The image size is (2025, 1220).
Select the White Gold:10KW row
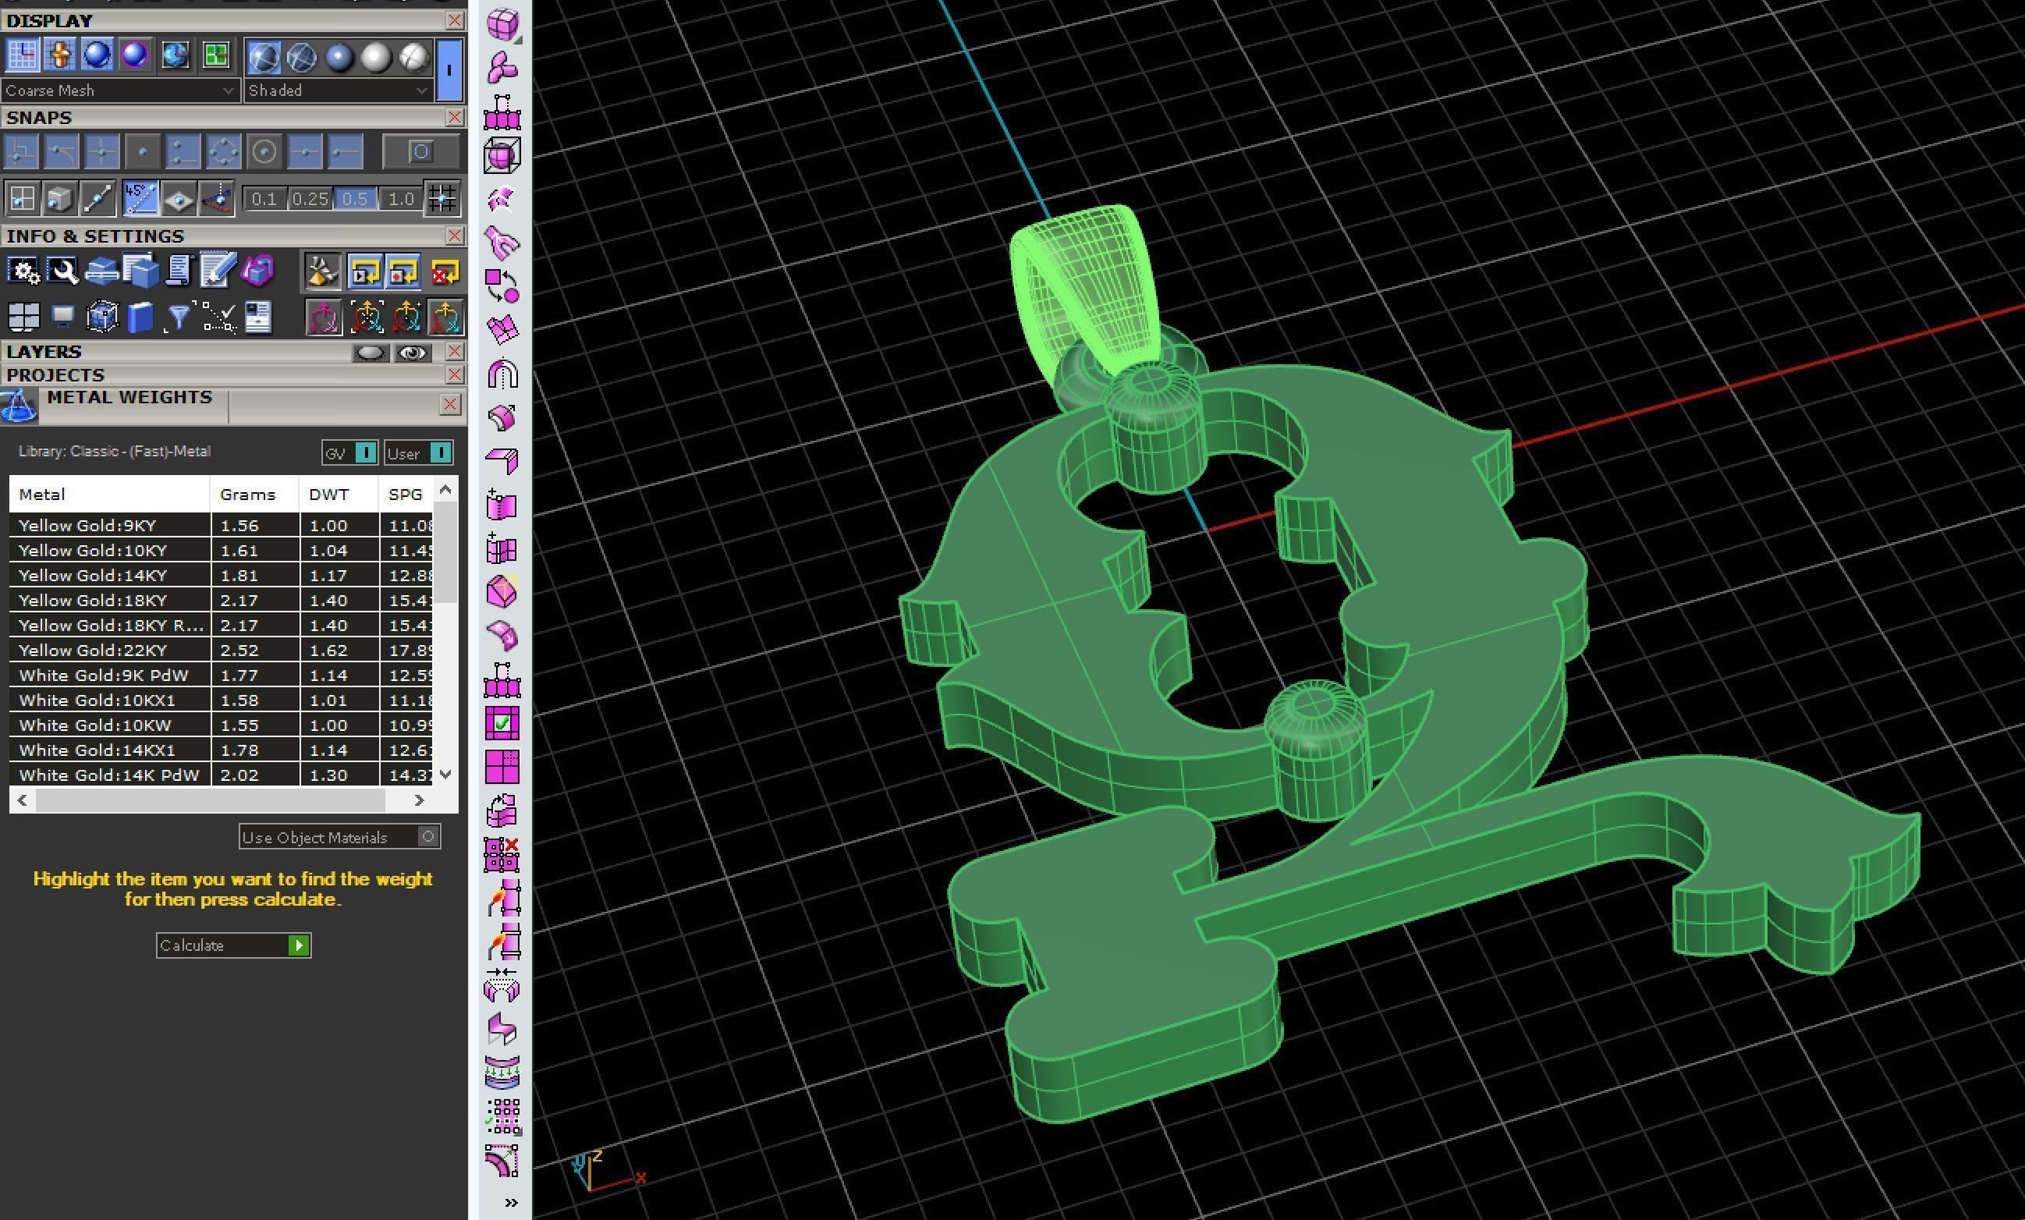tap(221, 725)
